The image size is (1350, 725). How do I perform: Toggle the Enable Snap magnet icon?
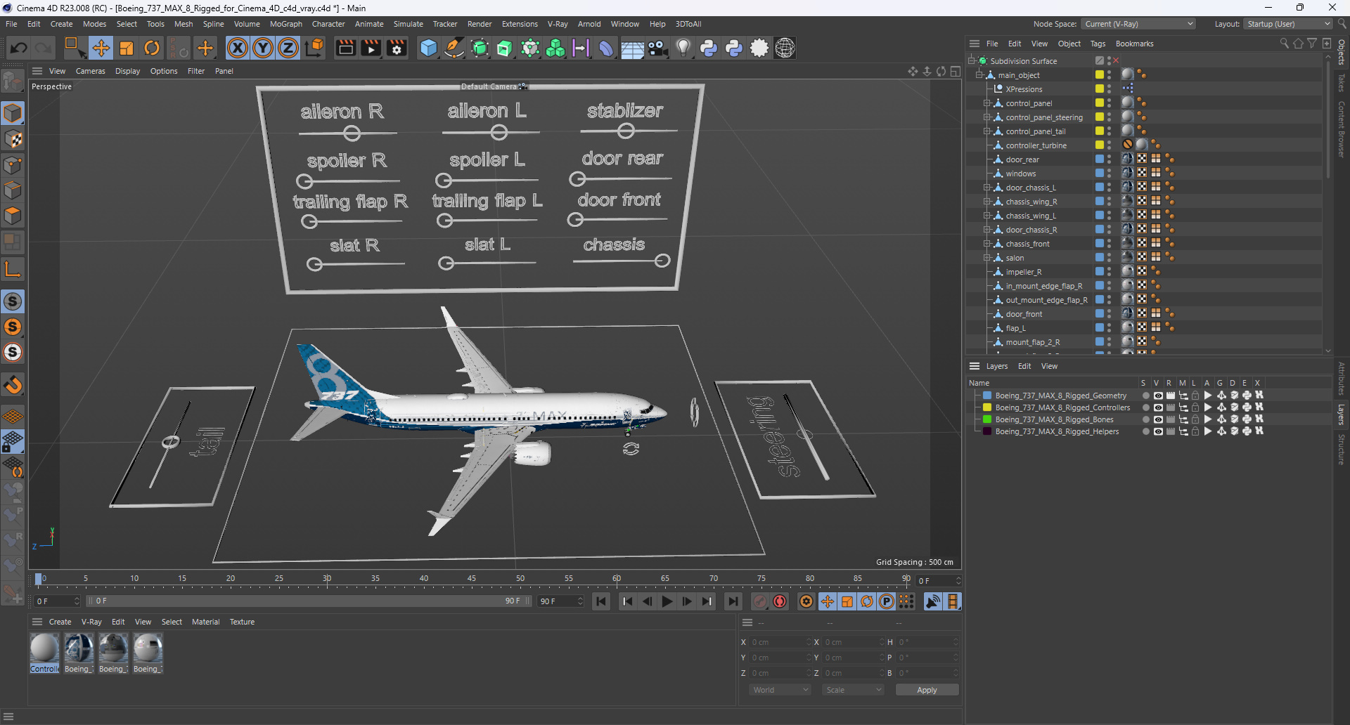(x=13, y=385)
